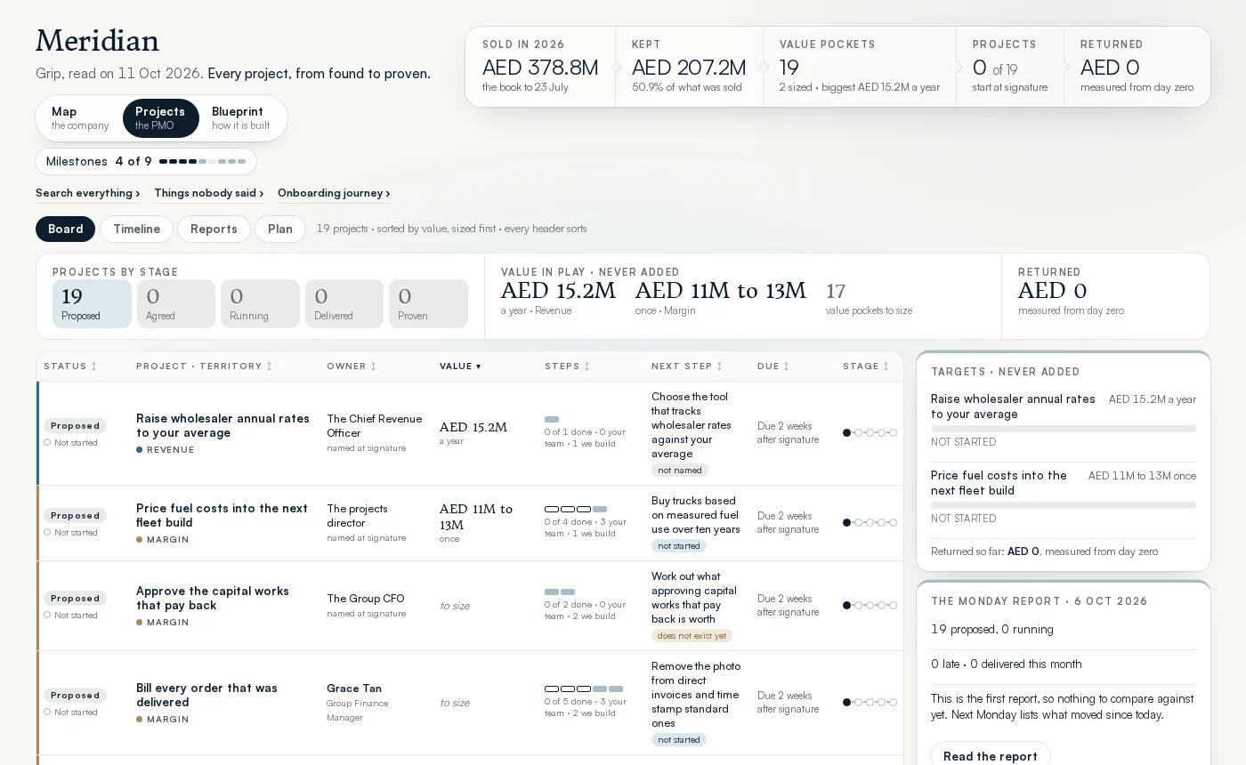Image resolution: width=1246 pixels, height=765 pixels.
Task: Click the Price fuel costs target progress bar in Targets
Action: tap(1064, 505)
